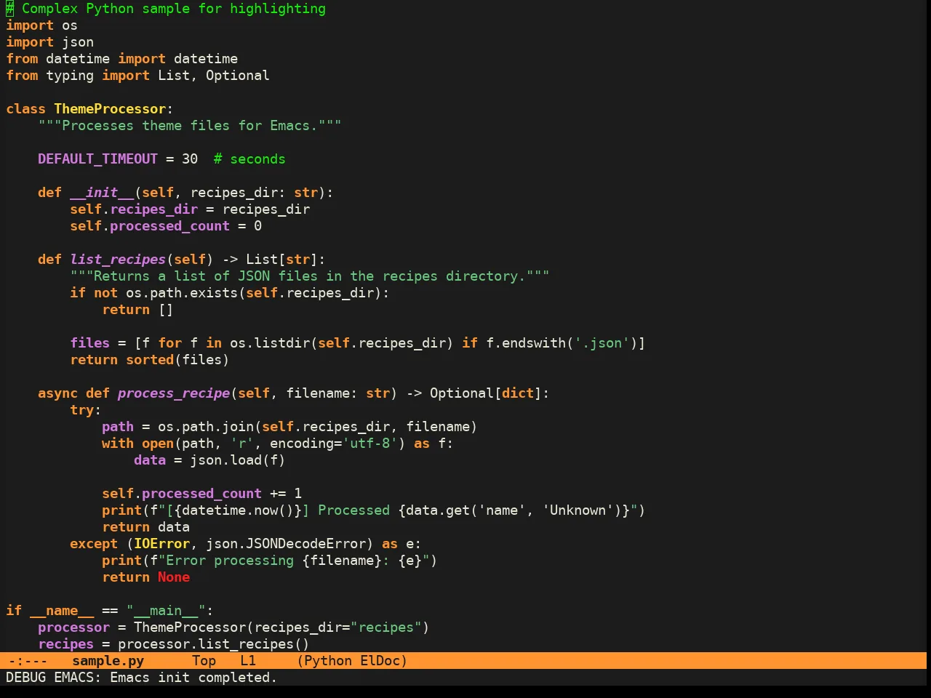The image size is (931, 698).
Task: Click the 'List, Optional' import names
Action: (x=214, y=76)
